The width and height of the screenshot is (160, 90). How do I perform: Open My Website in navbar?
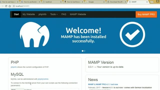29,14
